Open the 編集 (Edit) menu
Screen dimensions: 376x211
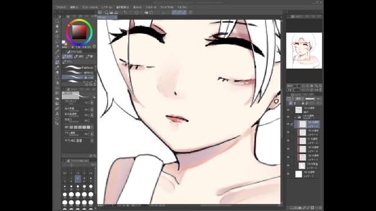tap(74, 7)
